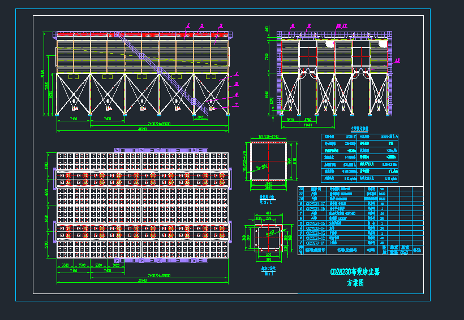Select the large inlet flange detail rectangle
This screenshot has width=464, height=320.
tap(269, 162)
